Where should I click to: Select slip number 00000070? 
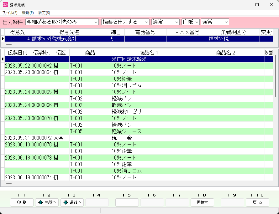tap(42, 118)
